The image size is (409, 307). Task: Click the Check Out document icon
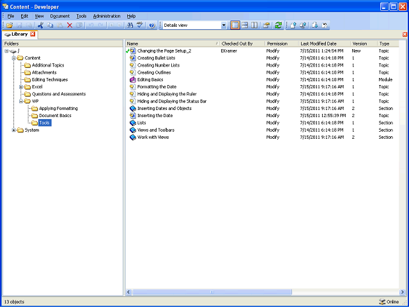315,26
